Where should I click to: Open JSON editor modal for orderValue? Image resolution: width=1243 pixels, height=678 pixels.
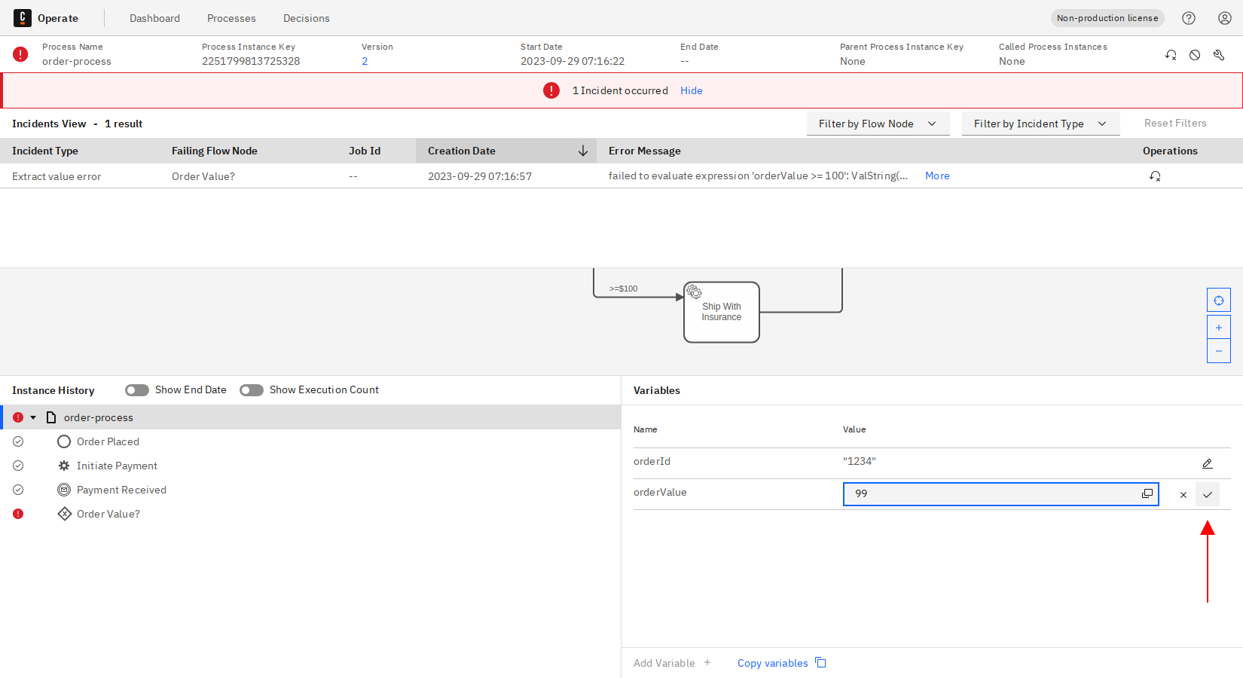coord(1147,493)
